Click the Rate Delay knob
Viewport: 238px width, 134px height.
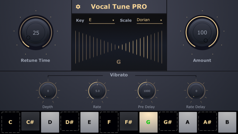pyautogui.click(x=196, y=91)
